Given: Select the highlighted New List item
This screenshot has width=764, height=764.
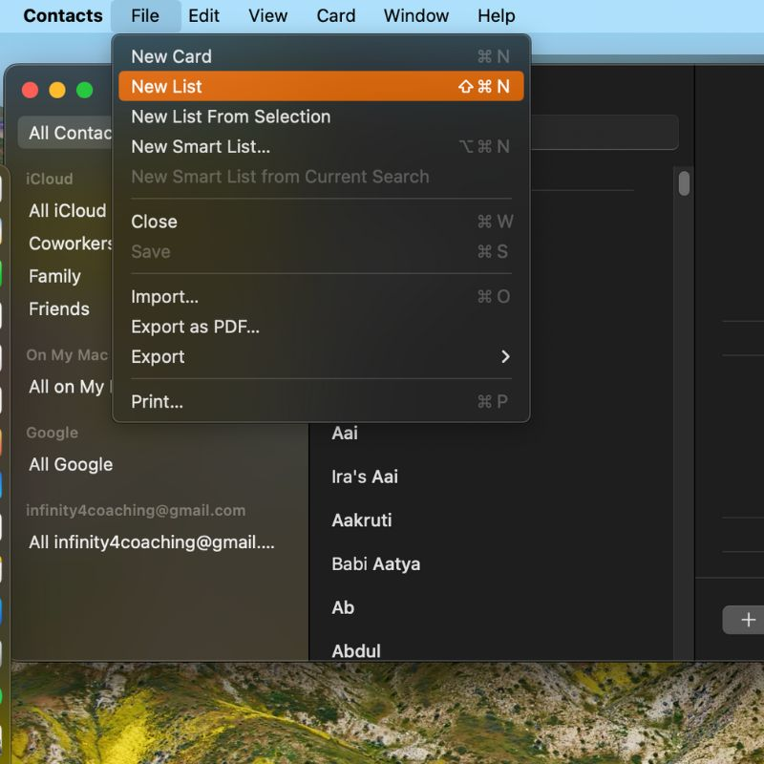Looking at the screenshot, I should point(321,86).
